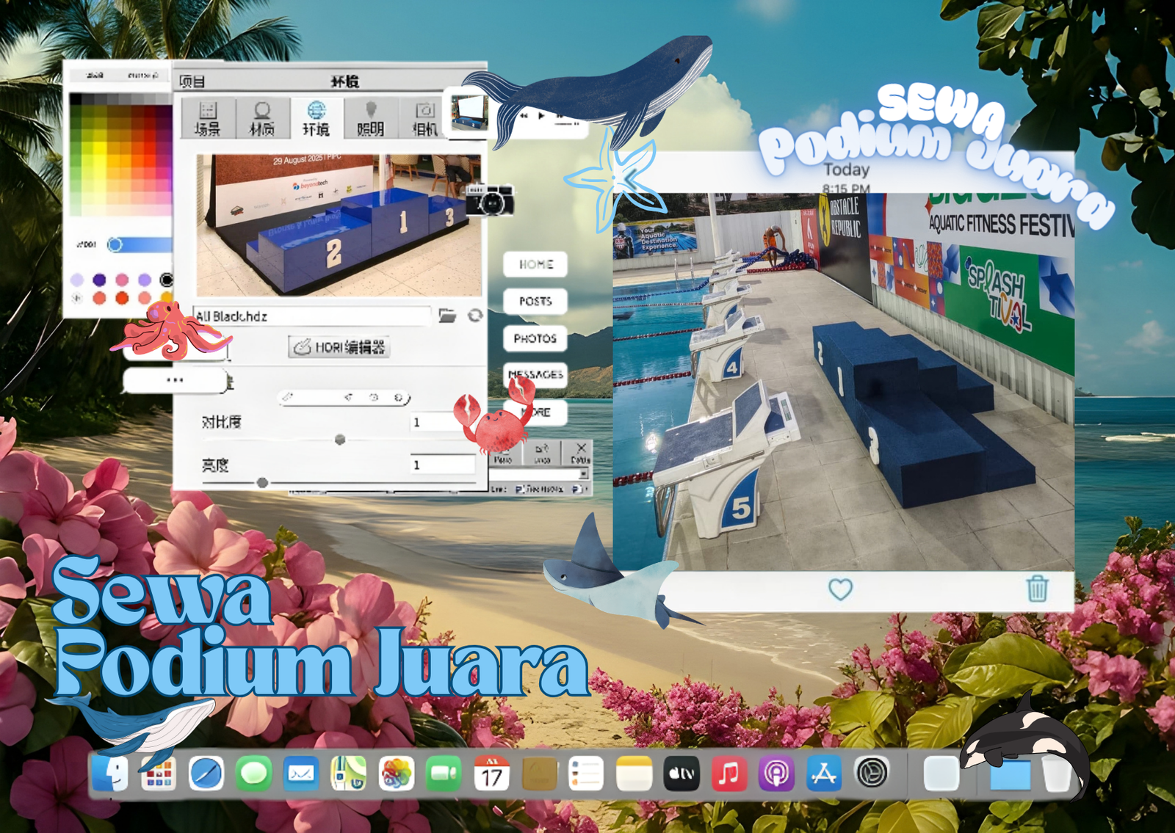Select the 环境 (Environment) tab
This screenshot has width=1175, height=833.
pos(316,118)
